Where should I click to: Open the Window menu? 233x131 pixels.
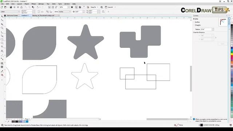click(x=67, y=4)
